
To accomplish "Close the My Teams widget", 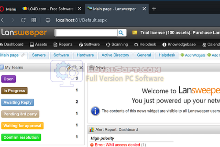I will point(81,68).
